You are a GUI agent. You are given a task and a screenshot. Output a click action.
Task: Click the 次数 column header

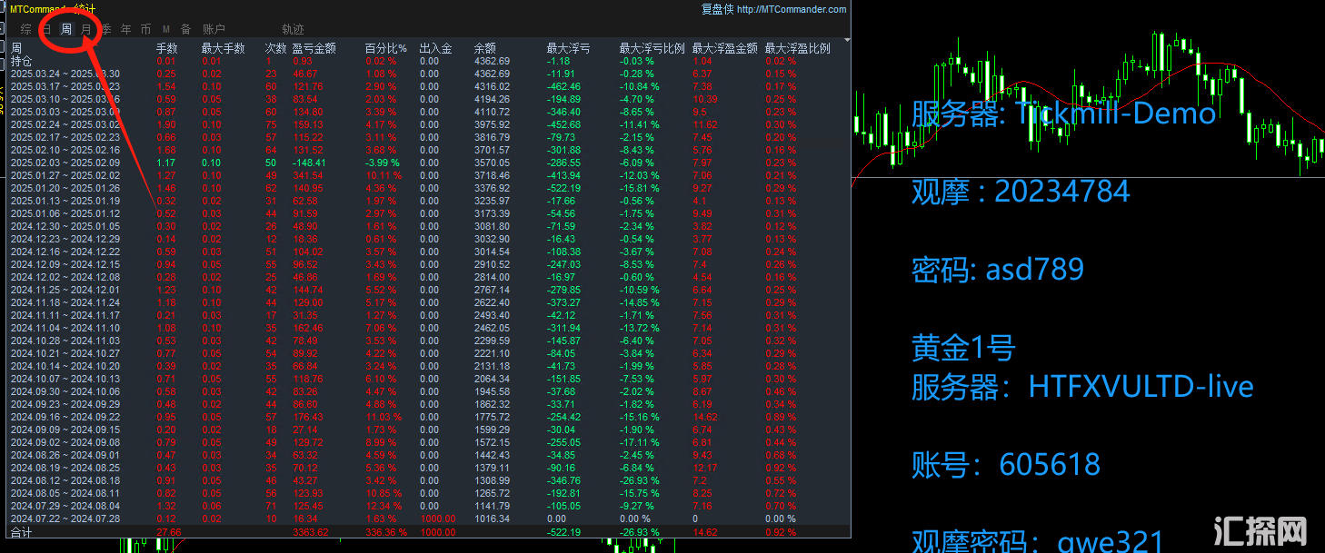275,48
